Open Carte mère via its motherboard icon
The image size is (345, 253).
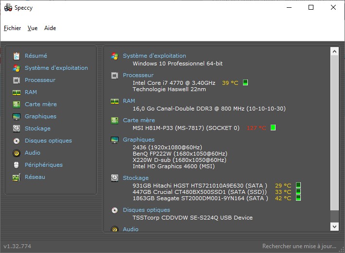(17, 104)
